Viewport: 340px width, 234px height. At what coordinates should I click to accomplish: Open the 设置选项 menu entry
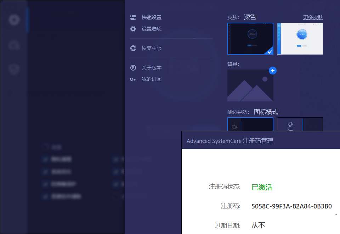pos(151,29)
